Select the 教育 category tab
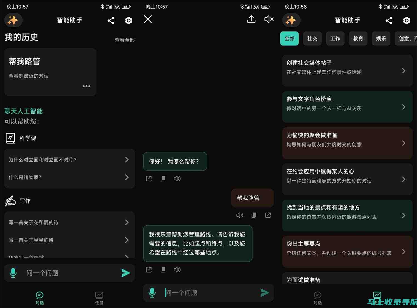The image size is (417, 308). click(358, 39)
